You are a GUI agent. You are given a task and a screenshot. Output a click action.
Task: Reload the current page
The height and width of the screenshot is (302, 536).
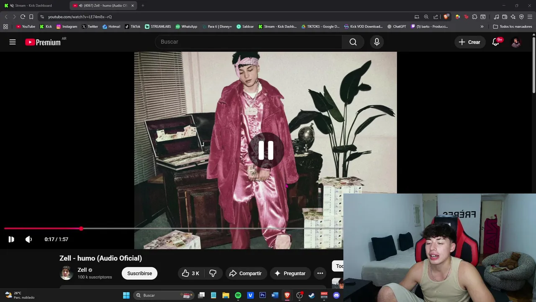[x=23, y=17]
